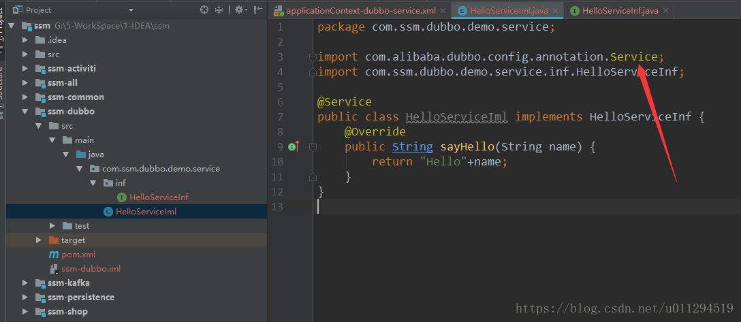This screenshot has width=741, height=322.
Task: Click the Project view title icon
Action: (18, 10)
